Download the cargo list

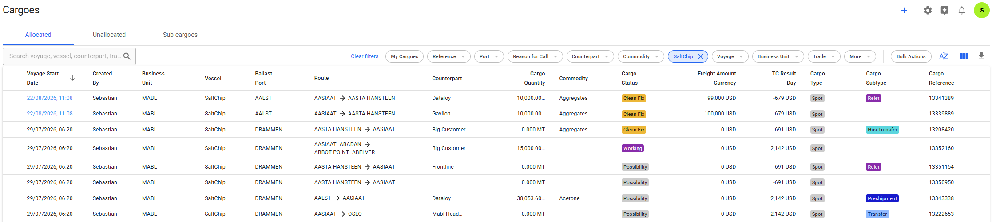point(981,56)
